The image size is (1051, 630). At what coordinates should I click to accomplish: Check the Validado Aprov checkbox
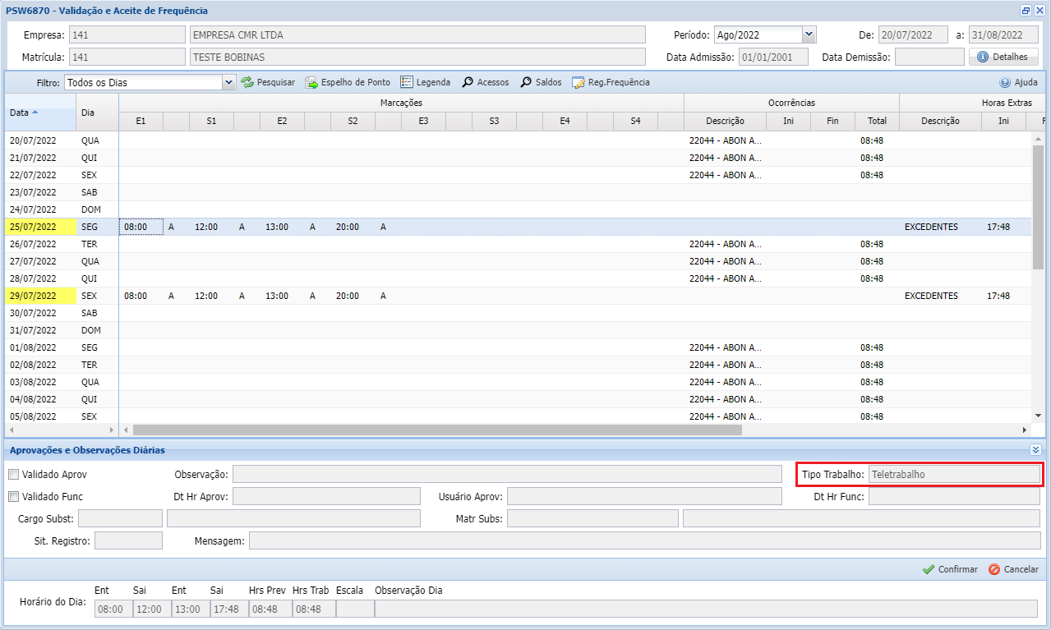pyautogui.click(x=13, y=474)
